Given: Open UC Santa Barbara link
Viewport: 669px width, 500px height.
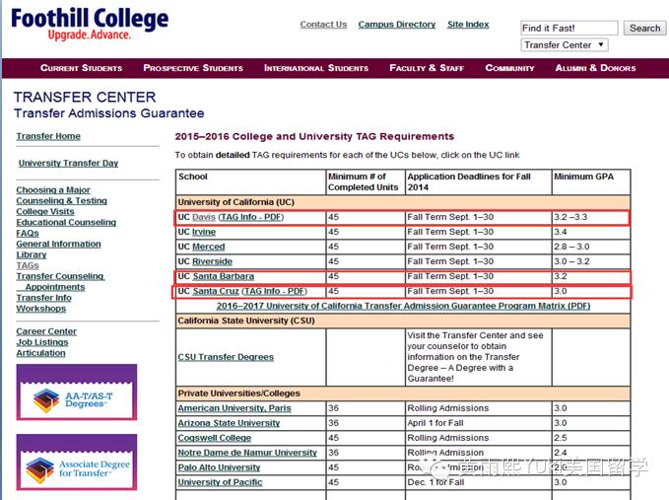Looking at the screenshot, I should (223, 276).
